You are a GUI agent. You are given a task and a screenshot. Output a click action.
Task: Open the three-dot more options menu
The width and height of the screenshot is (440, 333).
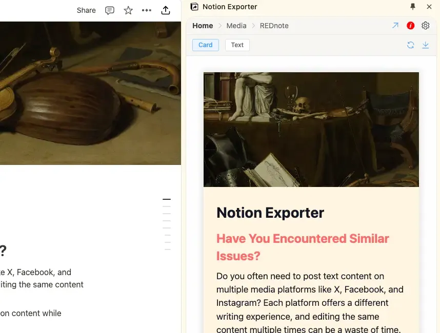(147, 10)
